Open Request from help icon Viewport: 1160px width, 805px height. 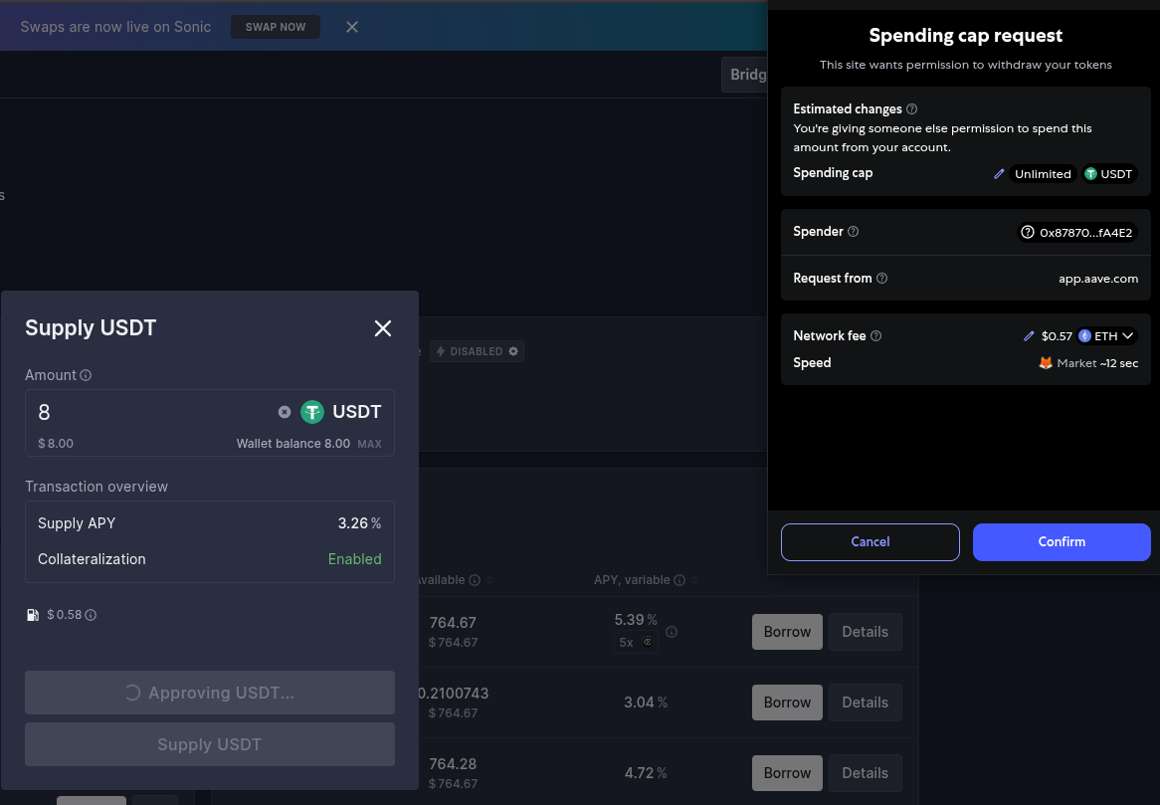pos(881,279)
